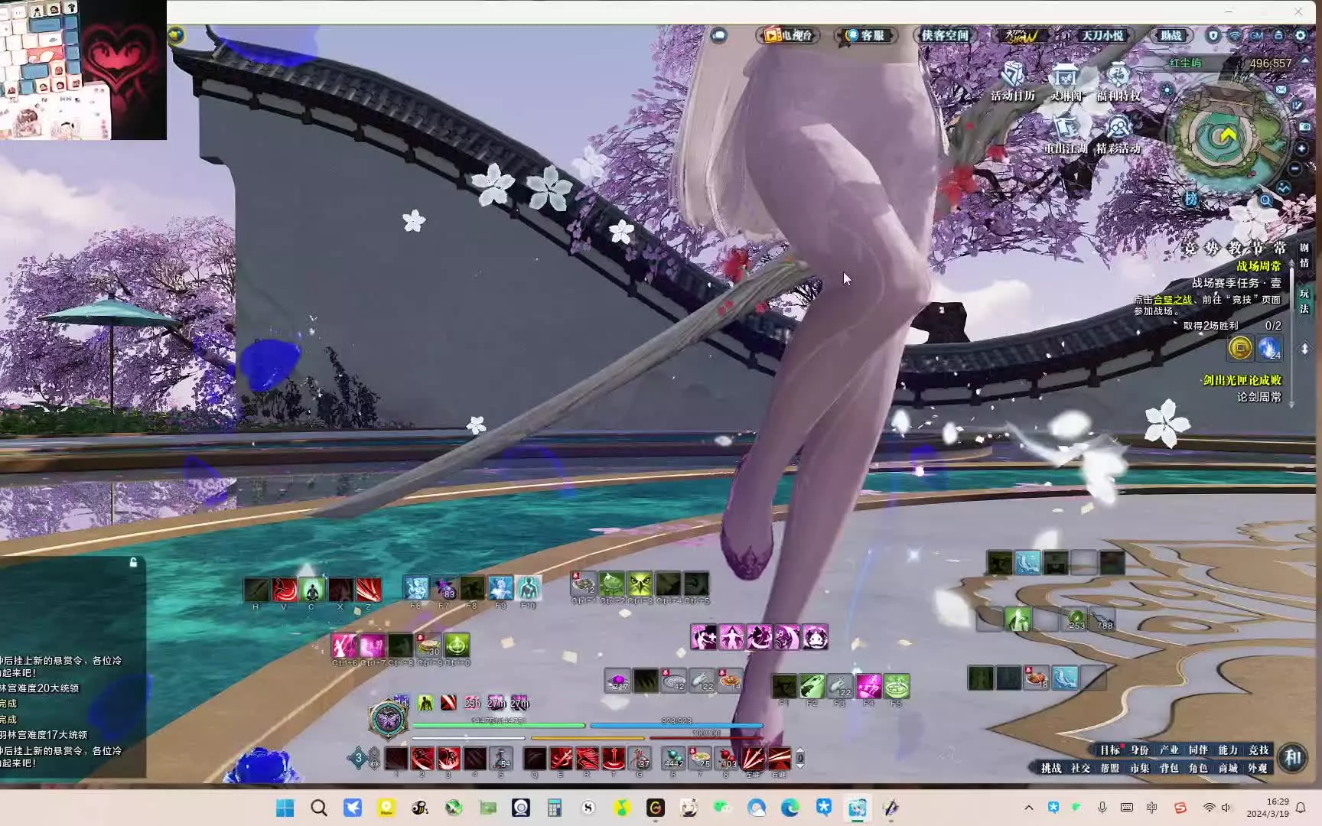1322x826 pixels.
Task: Open the 帮盟 guild menu
Action: pyautogui.click(x=1110, y=768)
